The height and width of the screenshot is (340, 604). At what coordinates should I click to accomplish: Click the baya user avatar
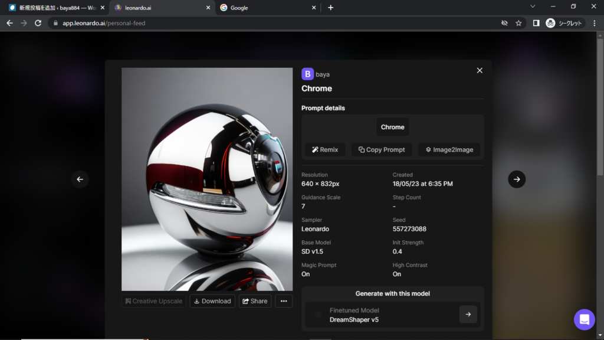[307, 74]
